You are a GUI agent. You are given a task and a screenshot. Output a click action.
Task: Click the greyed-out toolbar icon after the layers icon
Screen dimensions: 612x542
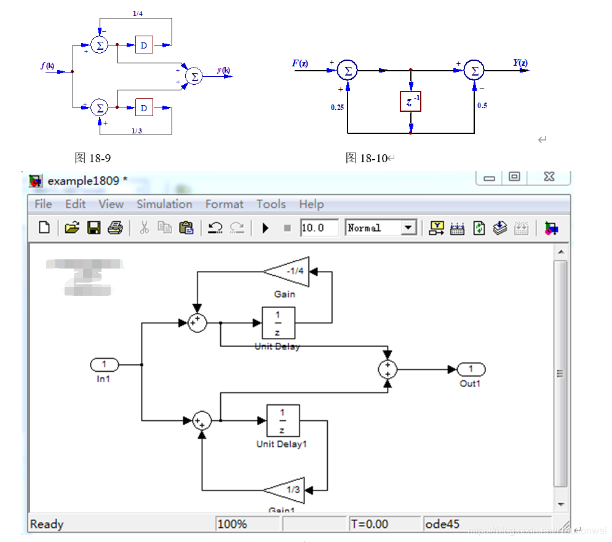coord(521,228)
